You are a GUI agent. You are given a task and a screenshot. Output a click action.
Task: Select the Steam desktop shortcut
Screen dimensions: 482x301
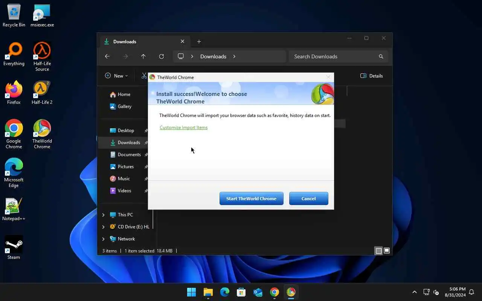coord(14,248)
